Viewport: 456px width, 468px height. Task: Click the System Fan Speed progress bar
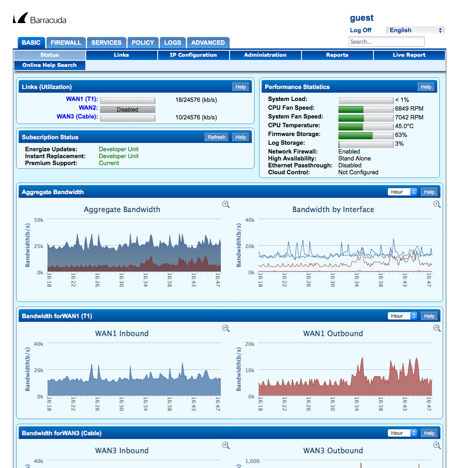tap(366, 118)
